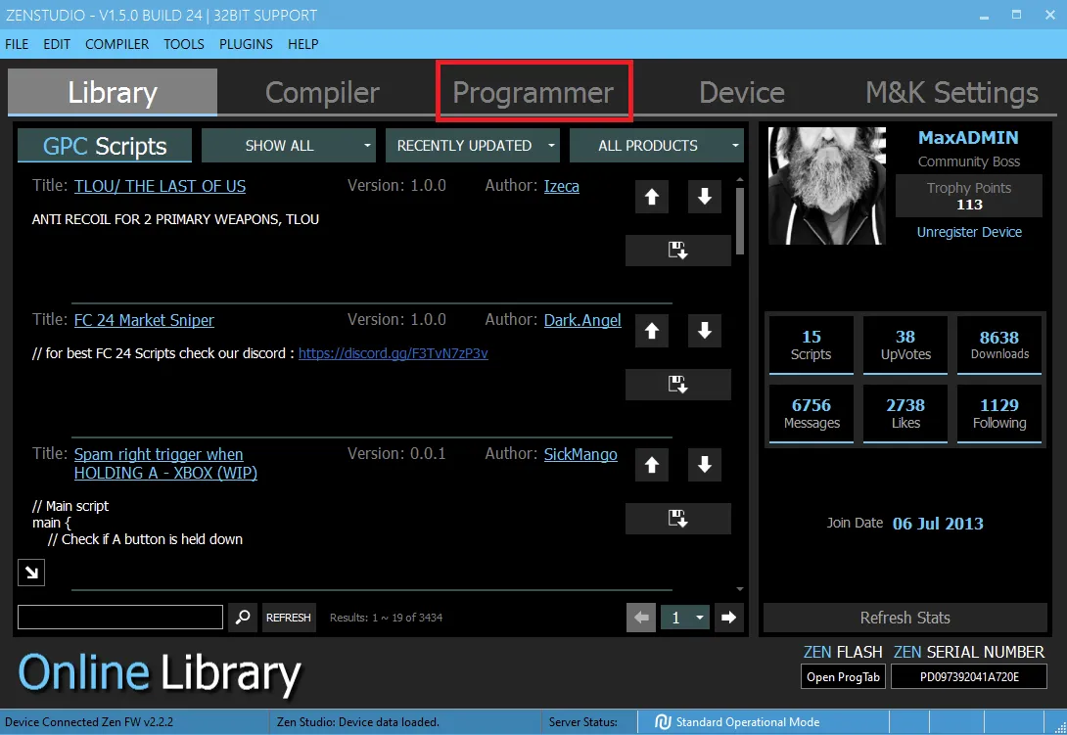Expand the script list with arrow icon

(x=31, y=573)
